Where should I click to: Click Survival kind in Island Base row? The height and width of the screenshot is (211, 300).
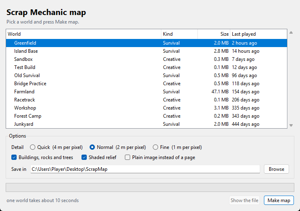coord(171,51)
